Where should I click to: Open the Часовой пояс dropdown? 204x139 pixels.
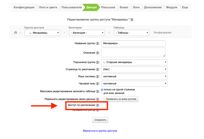pos(134,83)
